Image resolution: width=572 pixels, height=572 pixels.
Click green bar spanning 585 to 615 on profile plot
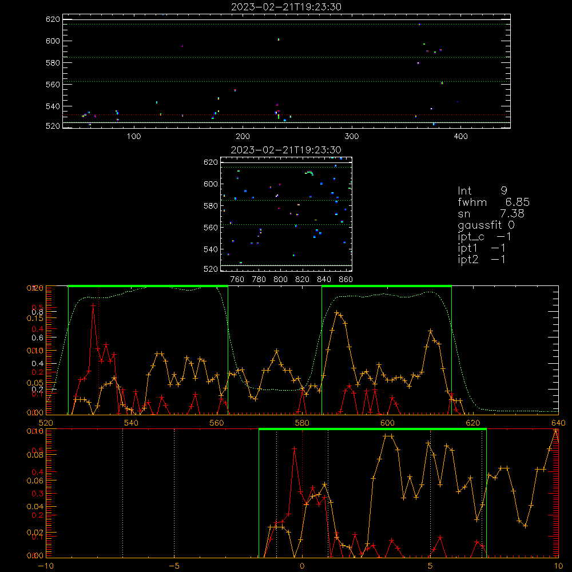click(x=387, y=287)
